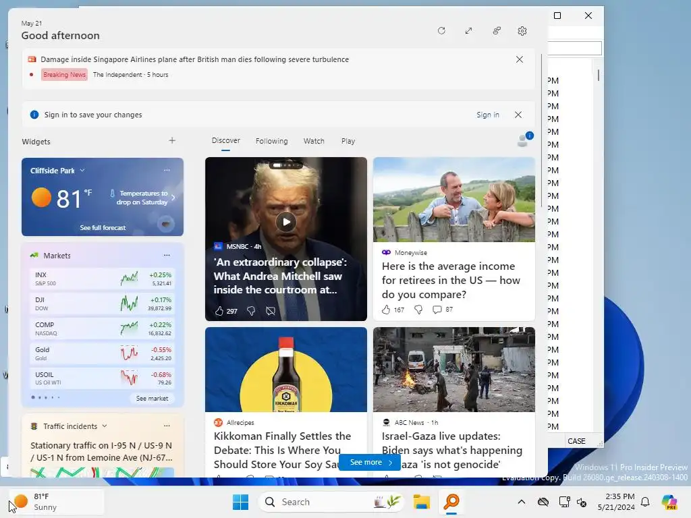Open the DJI DOW market row
The image size is (691, 518).
click(x=103, y=304)
